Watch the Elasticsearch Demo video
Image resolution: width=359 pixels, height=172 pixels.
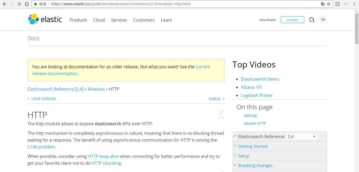260,79
